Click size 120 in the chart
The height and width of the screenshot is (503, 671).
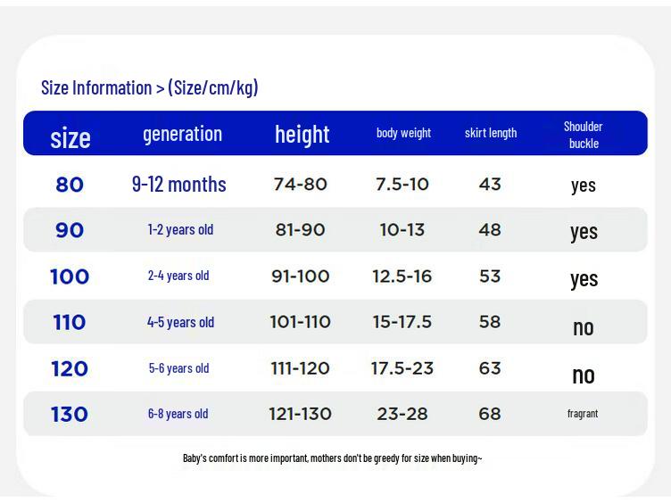coord(70,368)
